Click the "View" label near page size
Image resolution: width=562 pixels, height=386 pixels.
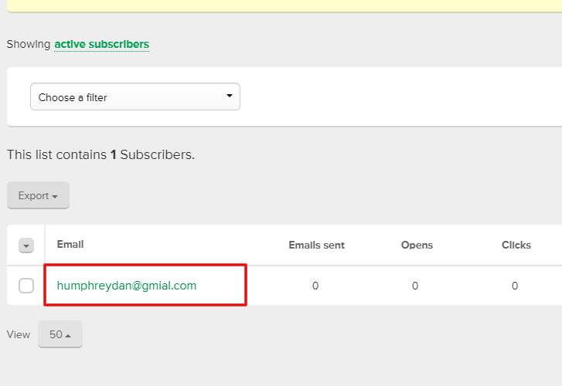pyautogui.click(x=19, y=334)
